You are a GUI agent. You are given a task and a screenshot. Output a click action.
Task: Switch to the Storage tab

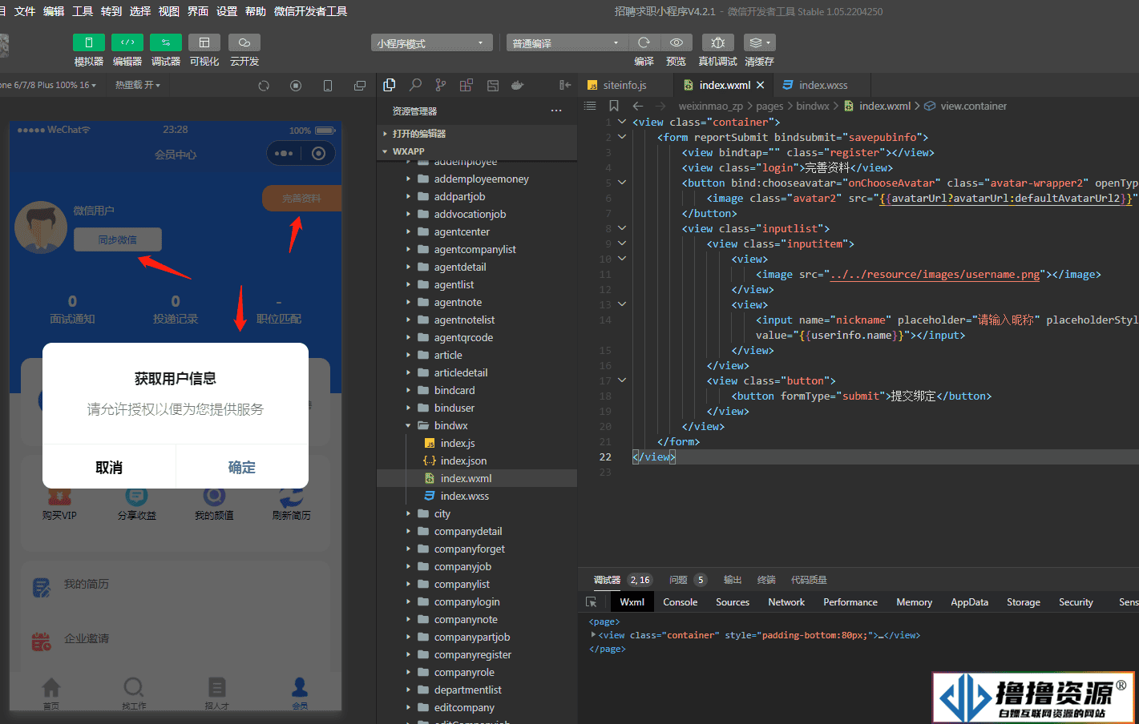pos(1024,602)
